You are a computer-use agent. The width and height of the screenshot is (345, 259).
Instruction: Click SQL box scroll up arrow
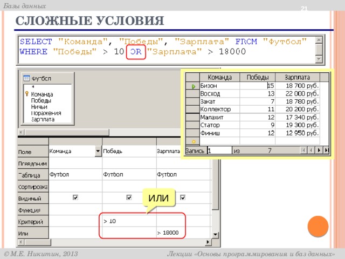point(319,40)
